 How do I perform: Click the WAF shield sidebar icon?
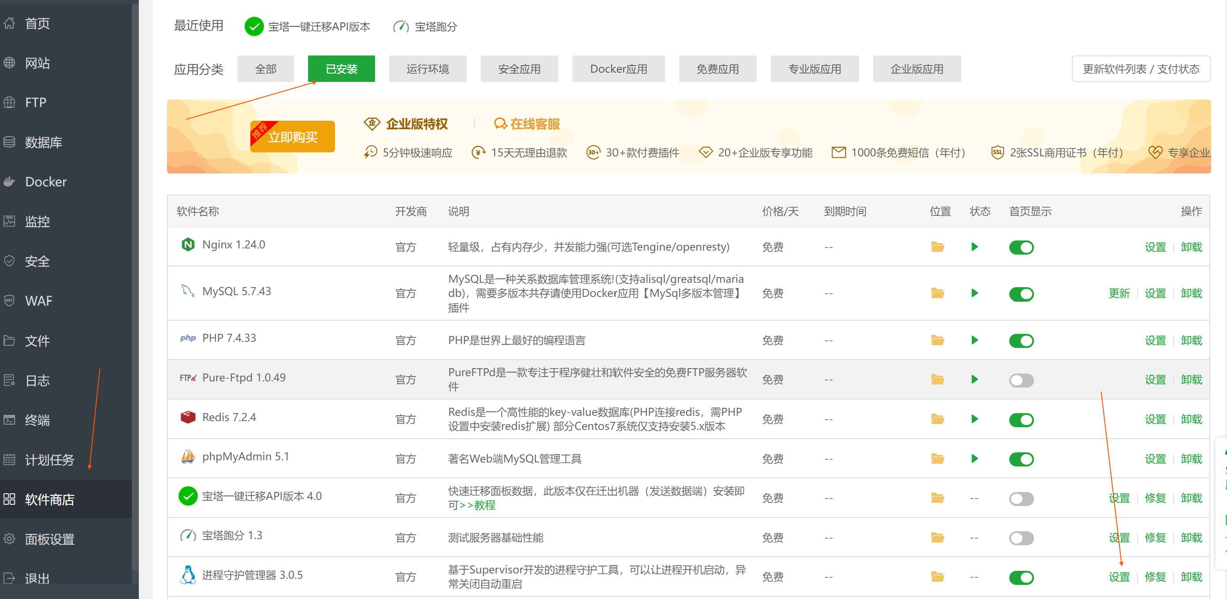[10, 300]
